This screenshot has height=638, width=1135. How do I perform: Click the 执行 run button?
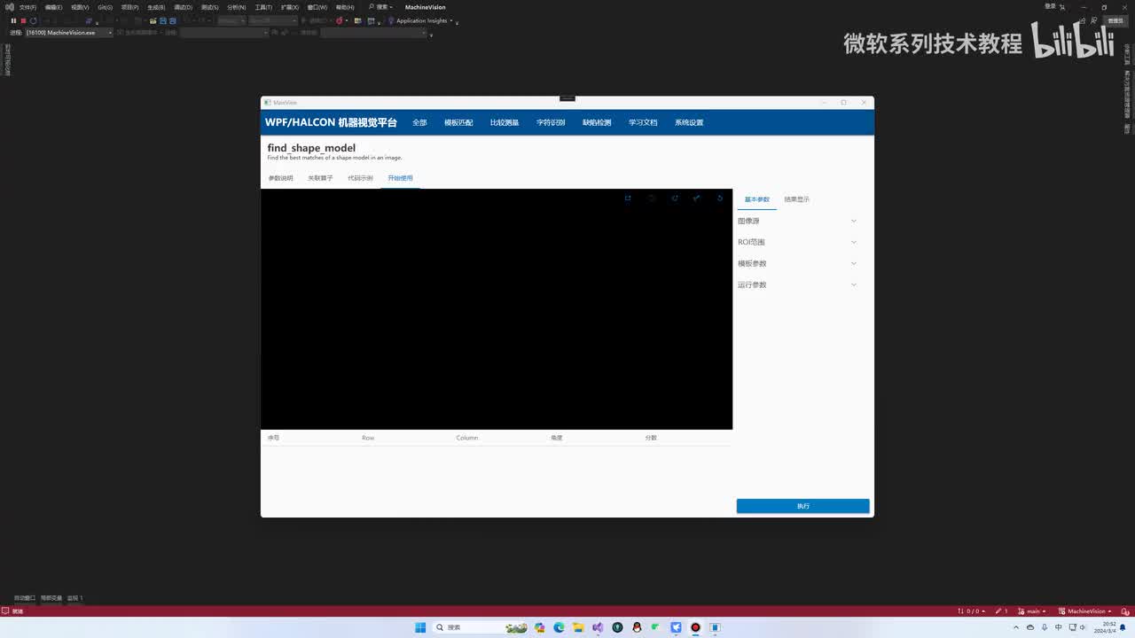click(x=803, y=506)
